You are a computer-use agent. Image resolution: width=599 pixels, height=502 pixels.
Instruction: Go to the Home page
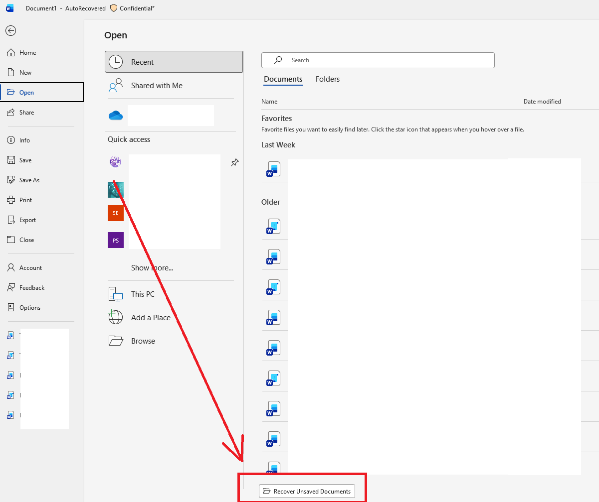tap(42, 53)
